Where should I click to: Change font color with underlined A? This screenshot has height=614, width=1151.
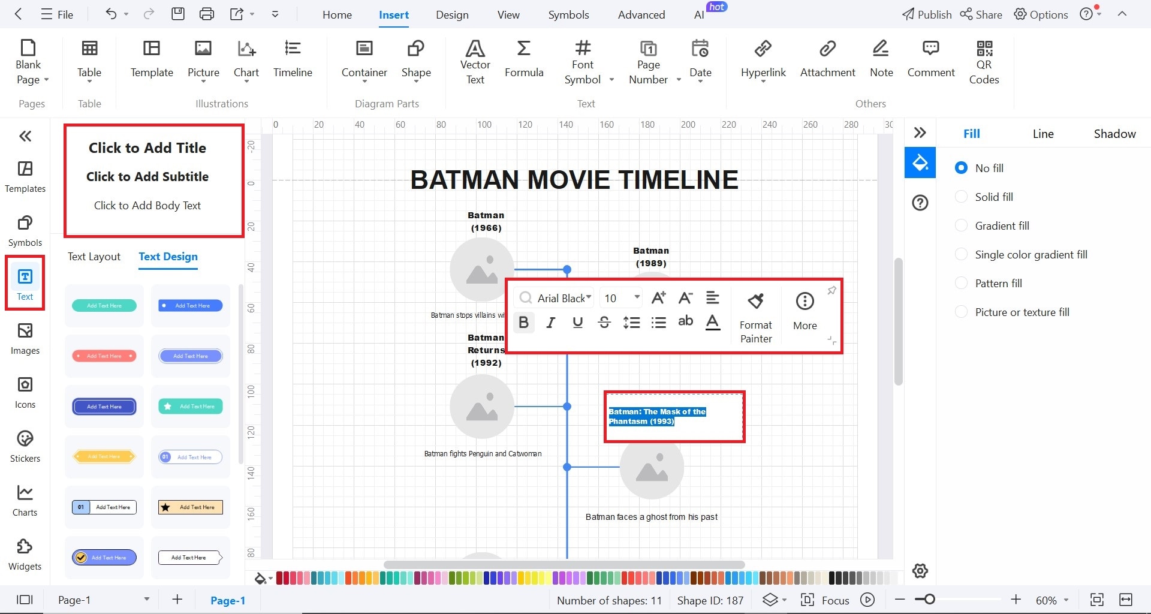click(712, 323)
